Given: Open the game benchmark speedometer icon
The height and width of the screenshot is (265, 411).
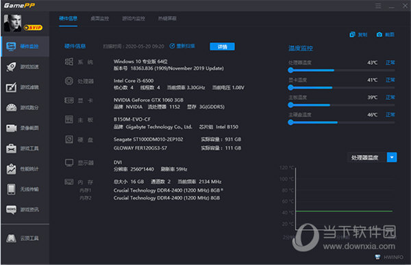Looking at the screenshot, I should pos(11,108).
